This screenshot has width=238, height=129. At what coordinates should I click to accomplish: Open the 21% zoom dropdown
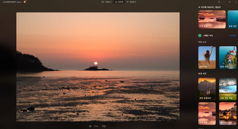[96, 126]
